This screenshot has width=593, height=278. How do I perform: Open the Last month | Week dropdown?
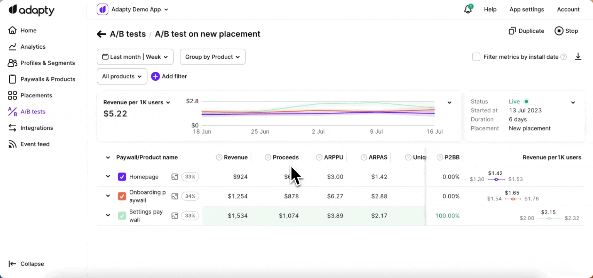135,57
